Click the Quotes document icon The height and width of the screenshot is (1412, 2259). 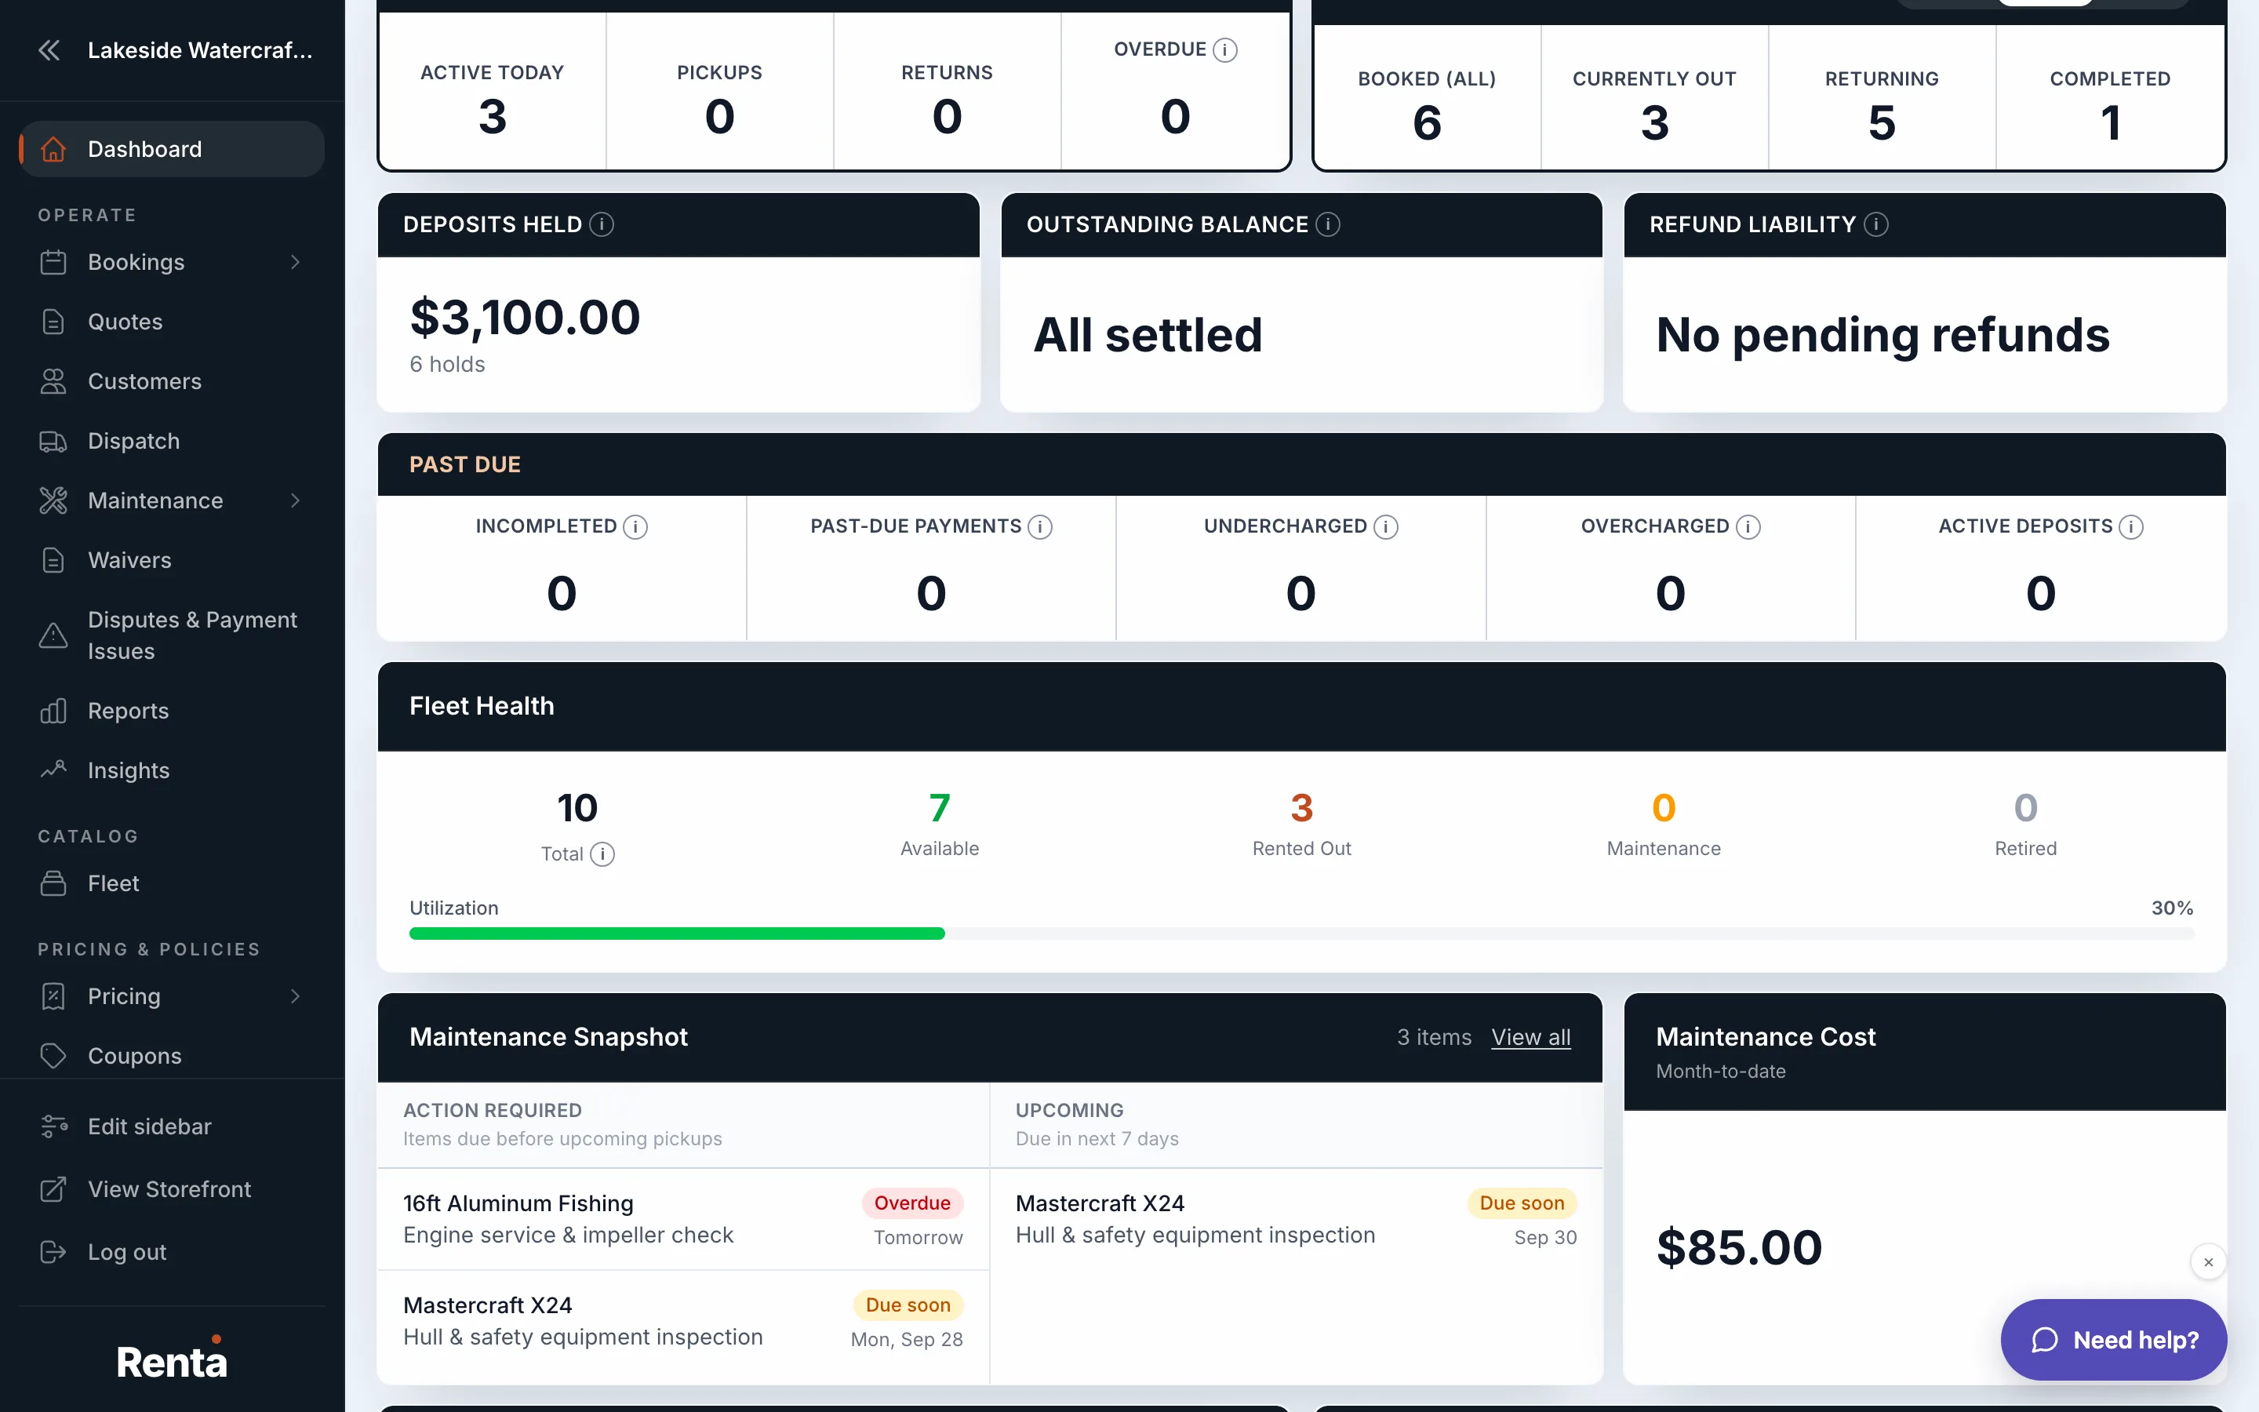(x=53, y=322)
